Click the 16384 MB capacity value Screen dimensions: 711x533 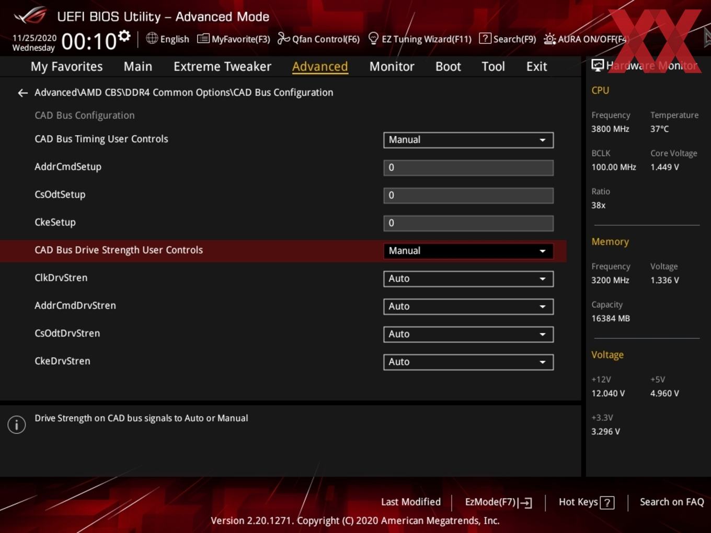point(611,318)
